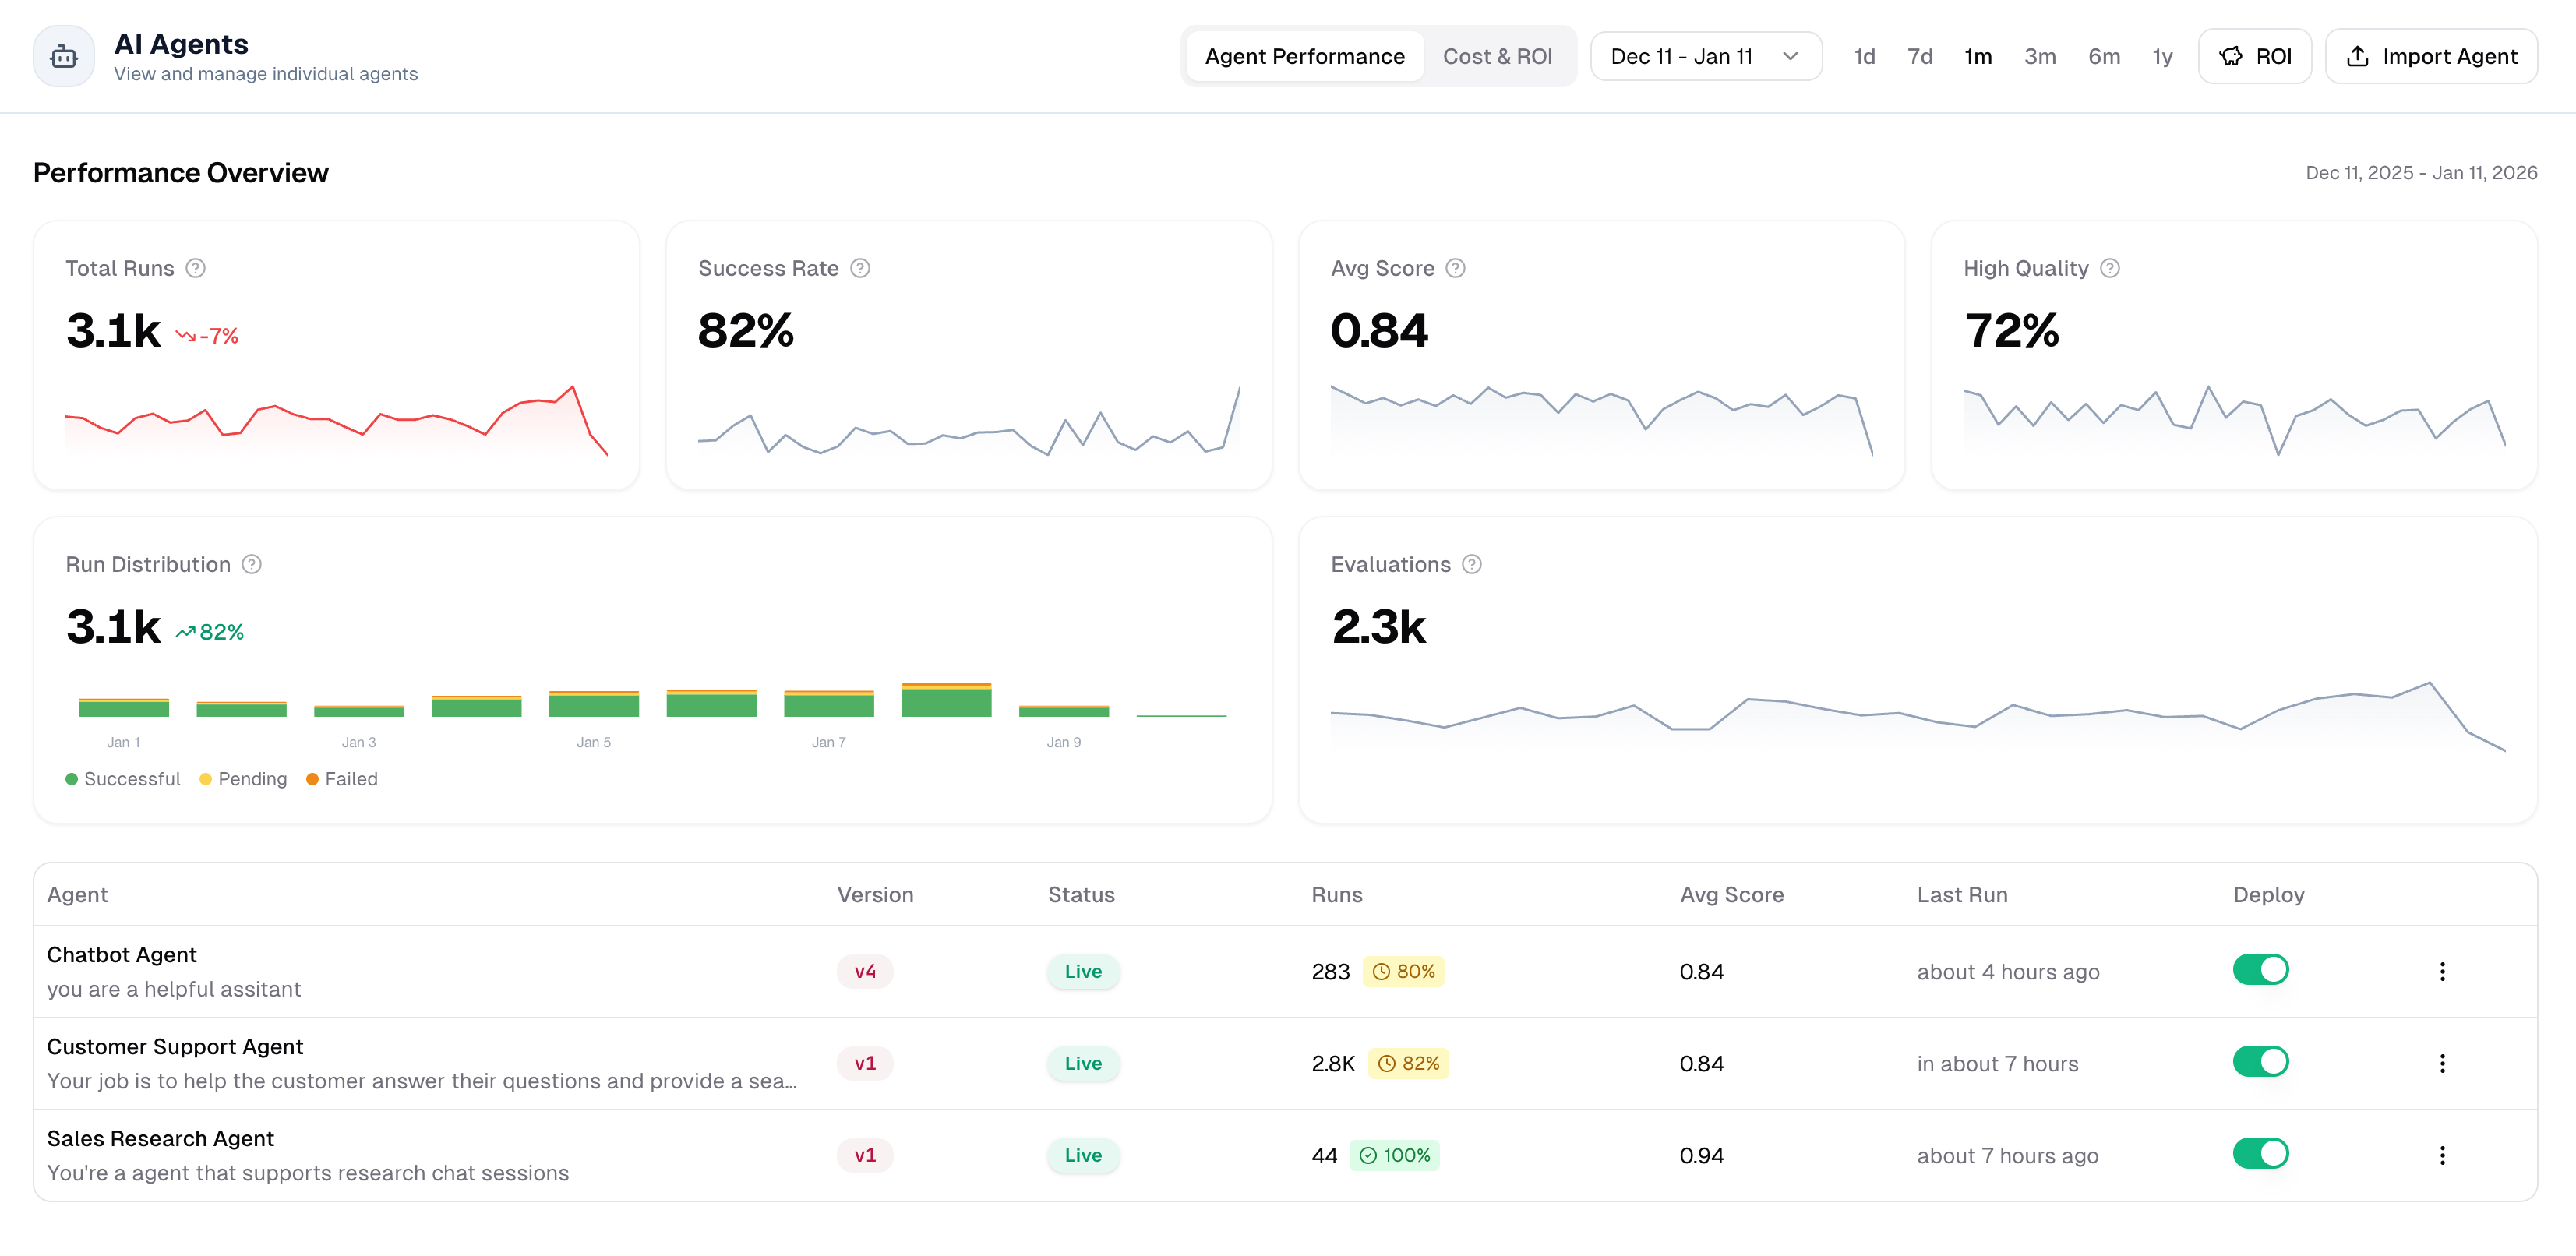The width and height of the screenshot is (2576, 1256).
Task: Toggle Customer Support Agent deployment
Action: [2261, 1061]
